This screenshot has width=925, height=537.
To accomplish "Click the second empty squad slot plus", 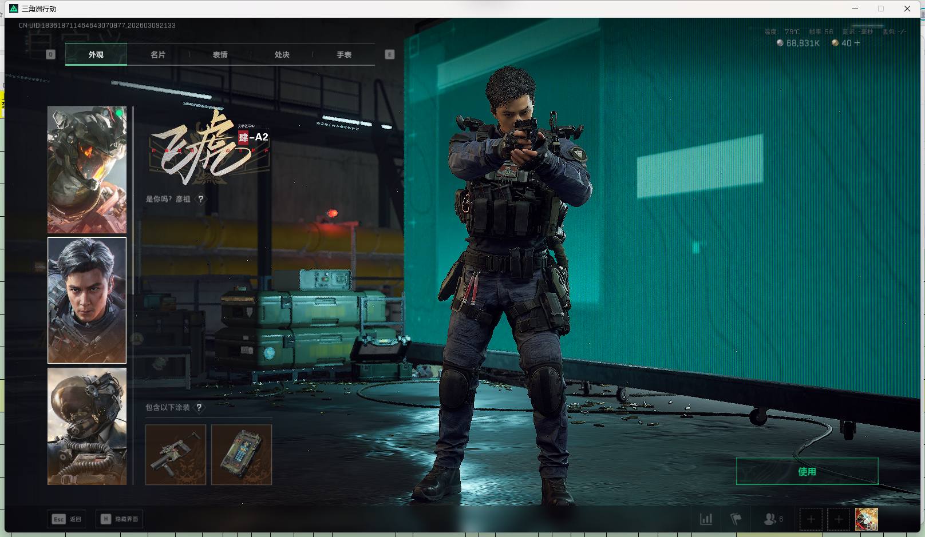I will pyautogui.click(x=839, y=519).
